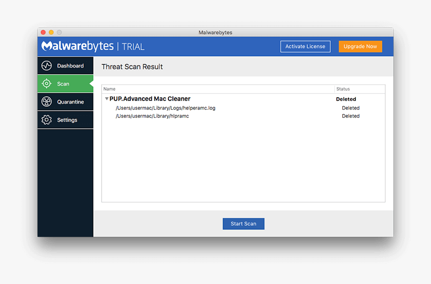This screenshot has height=284, width=431.
Task: Click the Activate License button
Action: 305,47
